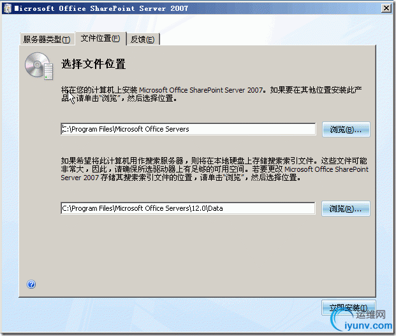Click the paragraph starting 将在您的计算机上安装
The width and height of the screenshot is (396, 336).
[x=212, y=94]
